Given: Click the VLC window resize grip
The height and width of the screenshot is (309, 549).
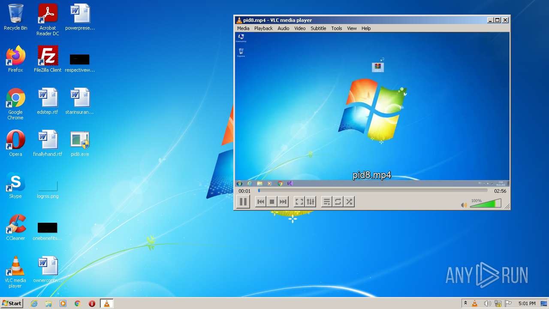Looking at the screenshot, I should tap(507, 206).
